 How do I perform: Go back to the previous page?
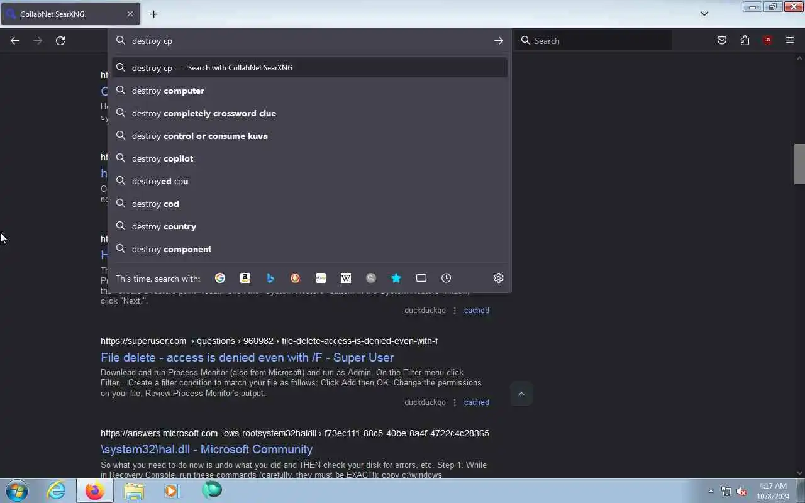(x=15, y=41)
